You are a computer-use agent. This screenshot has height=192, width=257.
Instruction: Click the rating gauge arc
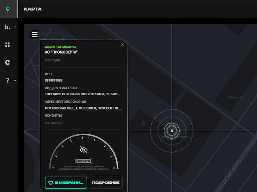point(83,151)
